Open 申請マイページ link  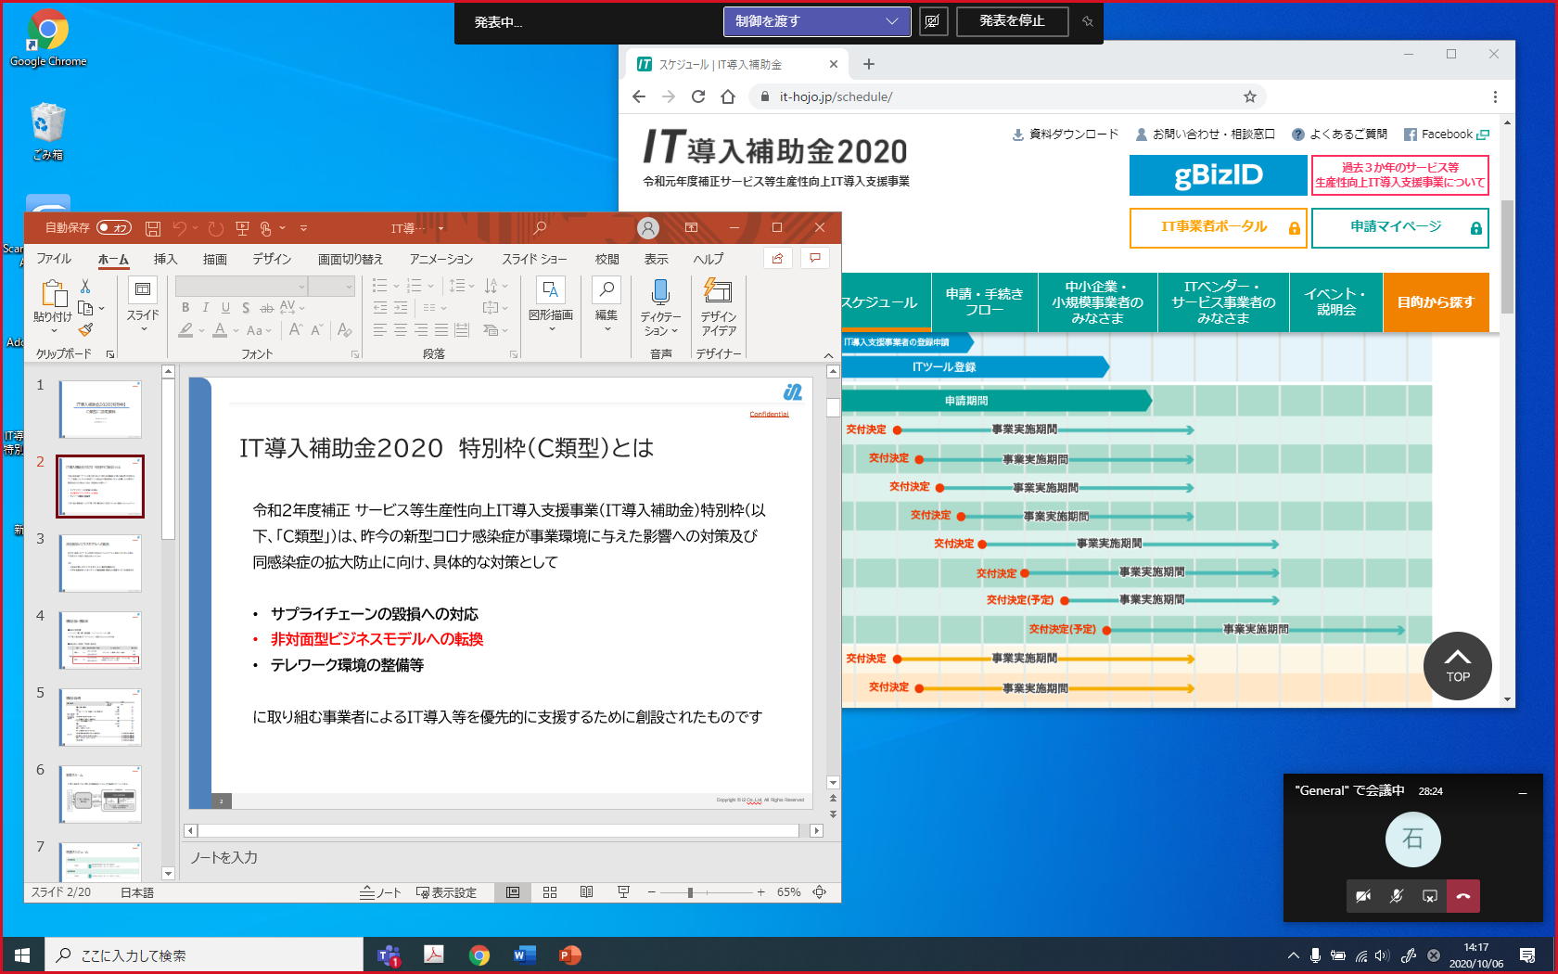tap(1400, 227)
